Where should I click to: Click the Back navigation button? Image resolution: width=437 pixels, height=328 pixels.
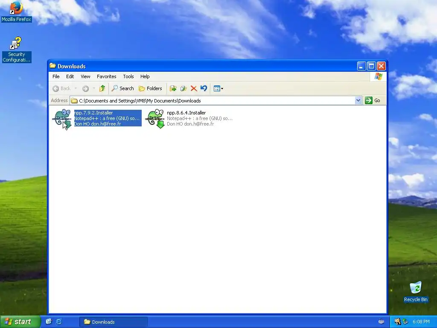[x=61, y=88]
